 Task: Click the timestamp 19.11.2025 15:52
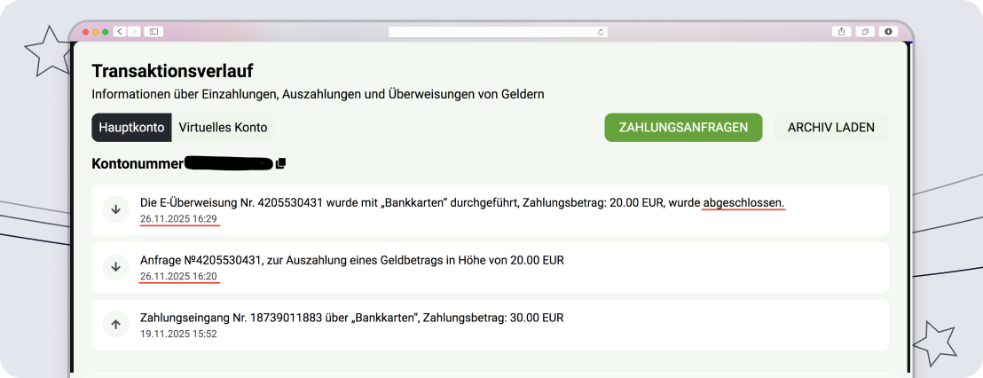tap(178, 335)
